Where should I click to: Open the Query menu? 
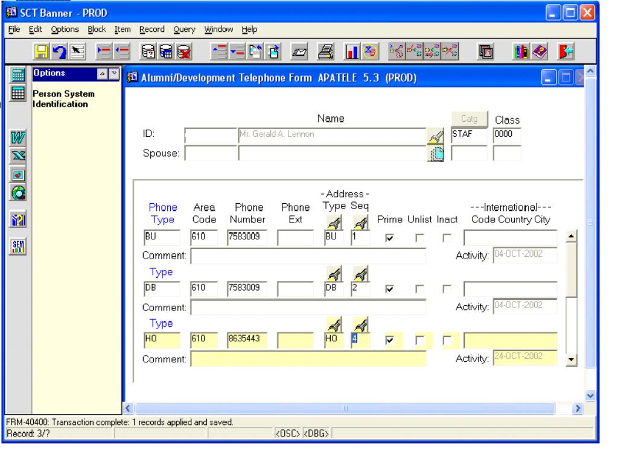pyautogui.click(x=184, y=30)
